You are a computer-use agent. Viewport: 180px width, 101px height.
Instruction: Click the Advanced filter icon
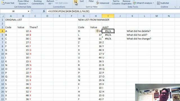98,3
